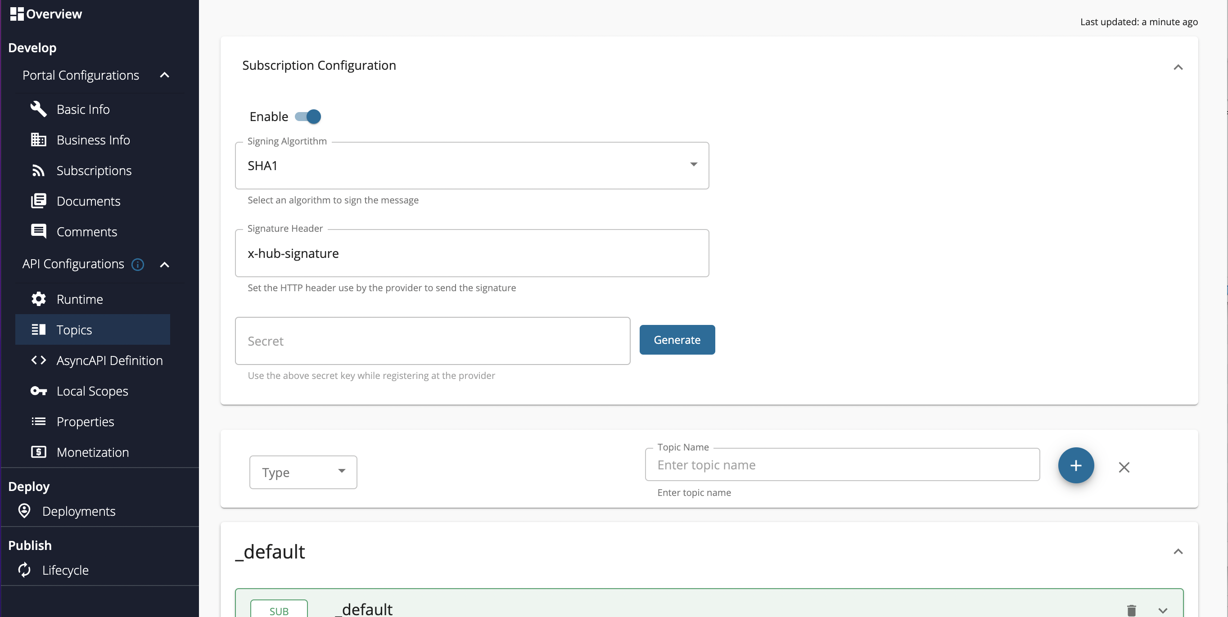Viewport: 1228px width, 617px height.
Task: Click the API Configurations info icon
Action: point(137,265)
